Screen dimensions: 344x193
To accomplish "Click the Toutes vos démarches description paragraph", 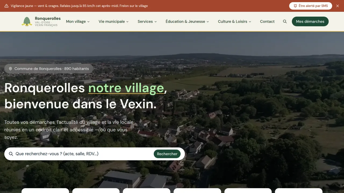I will pos(69,130).
